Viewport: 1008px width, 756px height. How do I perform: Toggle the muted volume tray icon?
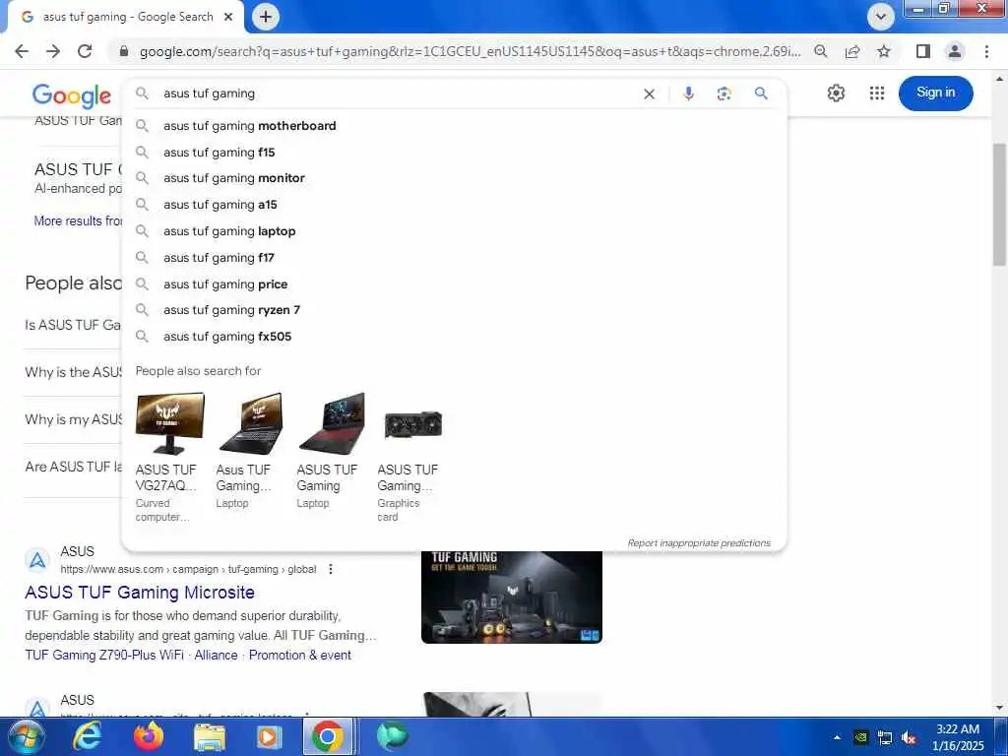909,738
